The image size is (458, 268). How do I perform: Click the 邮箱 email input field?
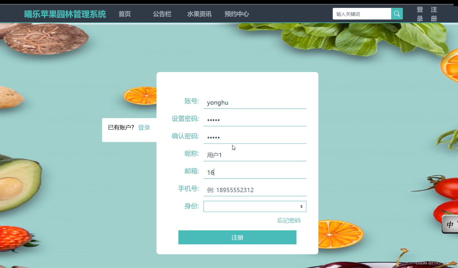(255, 172)
